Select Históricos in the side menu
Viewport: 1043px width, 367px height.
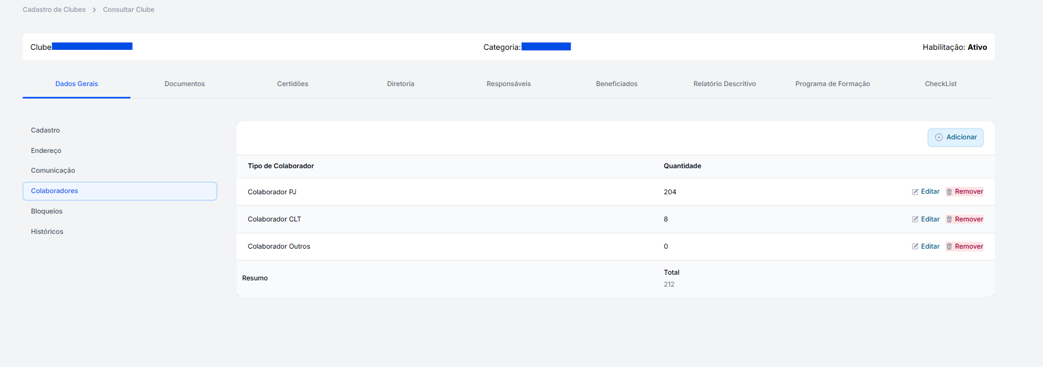(47, 232)
